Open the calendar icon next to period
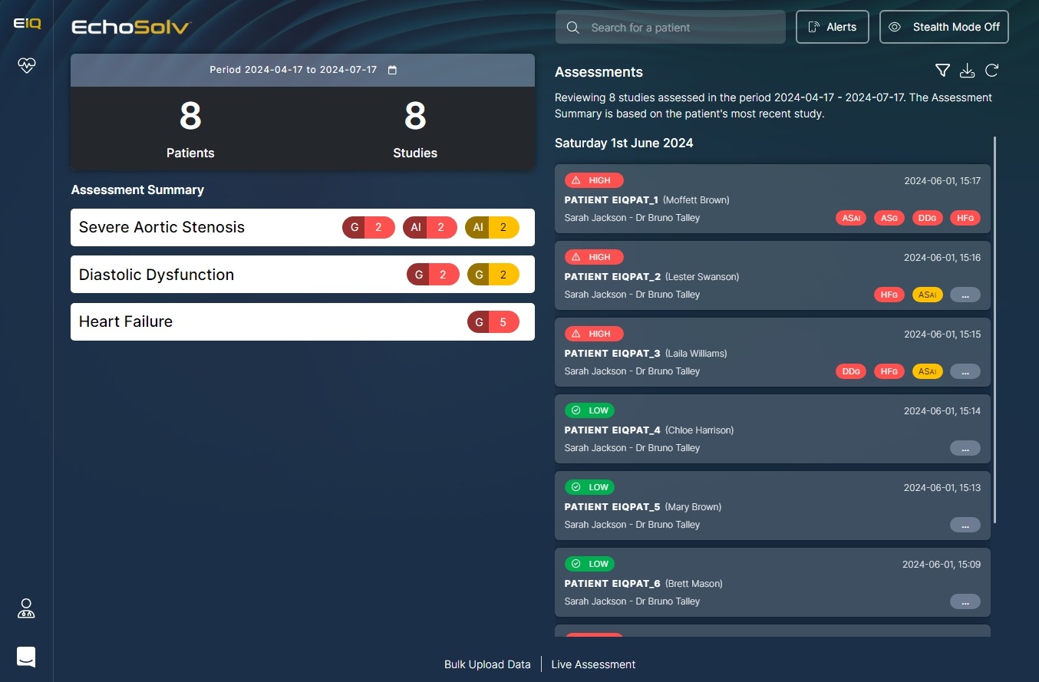This screenshot has height=682, width=1039. tap(392, 70)
